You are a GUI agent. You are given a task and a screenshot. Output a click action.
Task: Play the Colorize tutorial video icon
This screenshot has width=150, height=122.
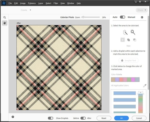142,17
